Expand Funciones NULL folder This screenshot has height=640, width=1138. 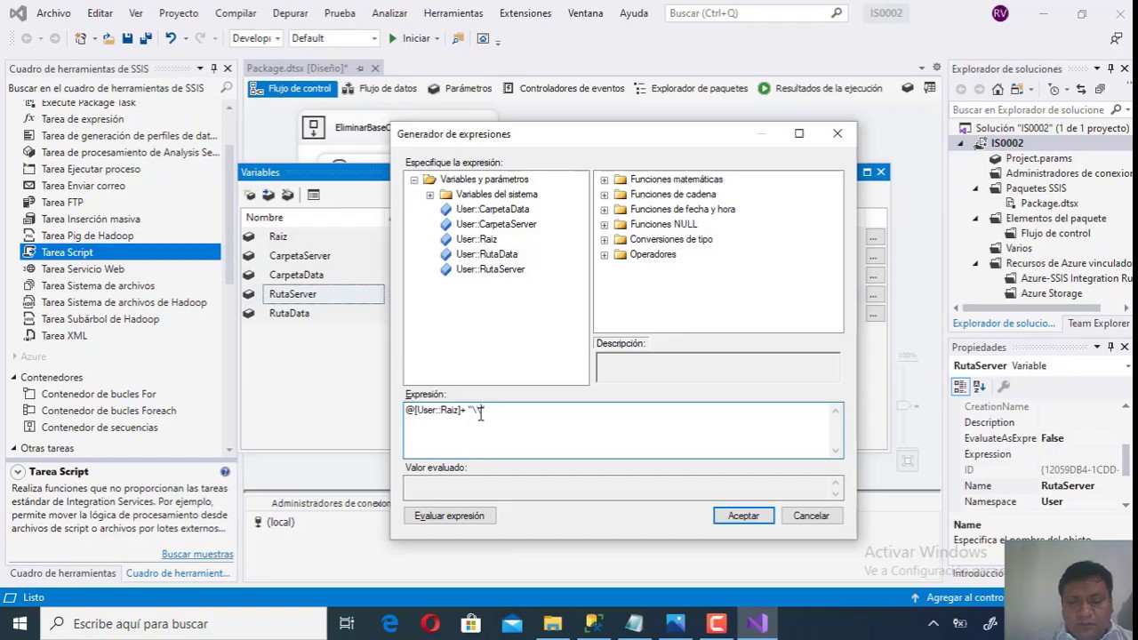tap(605, 225)
